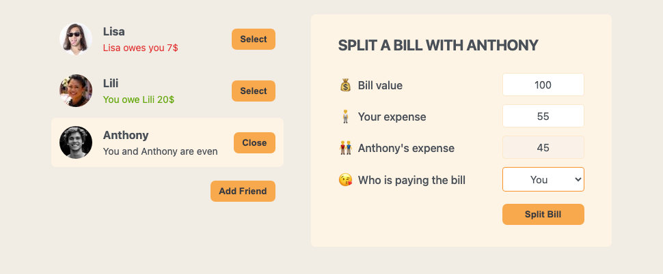Viewport: 663px width, 274px height.
Task: Click Lisa's profile avatar
Action: [x=76, y=39]
